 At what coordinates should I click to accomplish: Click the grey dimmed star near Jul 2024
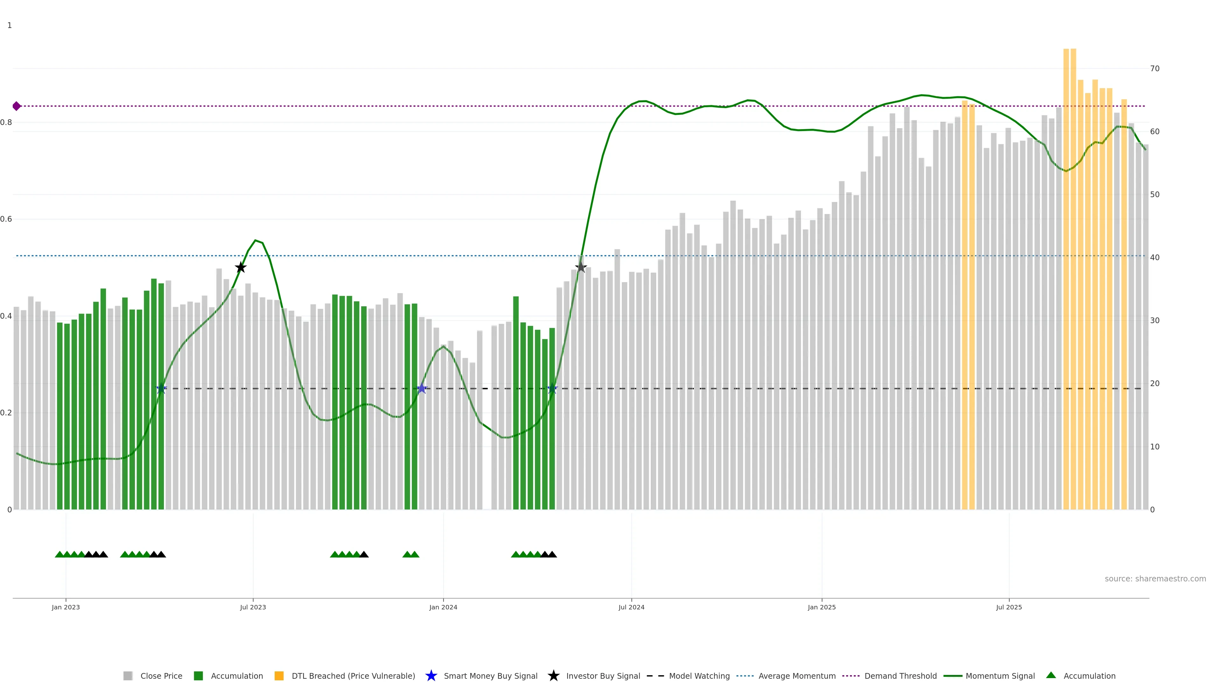[581, 267]
